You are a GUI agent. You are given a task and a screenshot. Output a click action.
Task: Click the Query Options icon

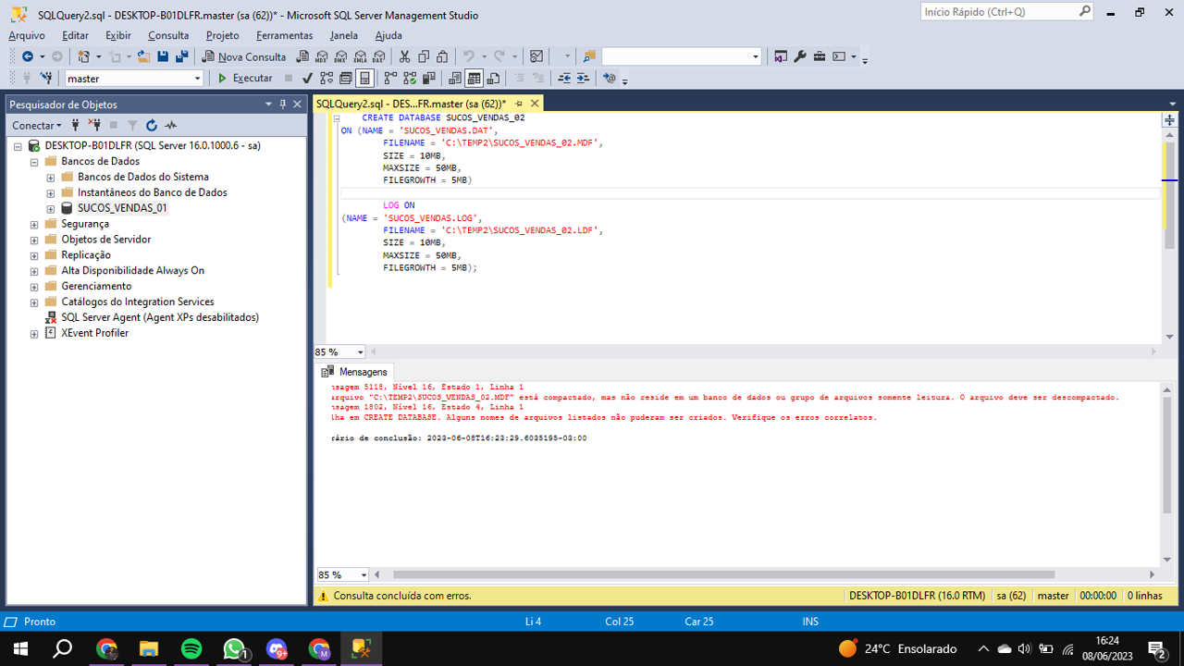pyautogui.click(x=345, y=79)
